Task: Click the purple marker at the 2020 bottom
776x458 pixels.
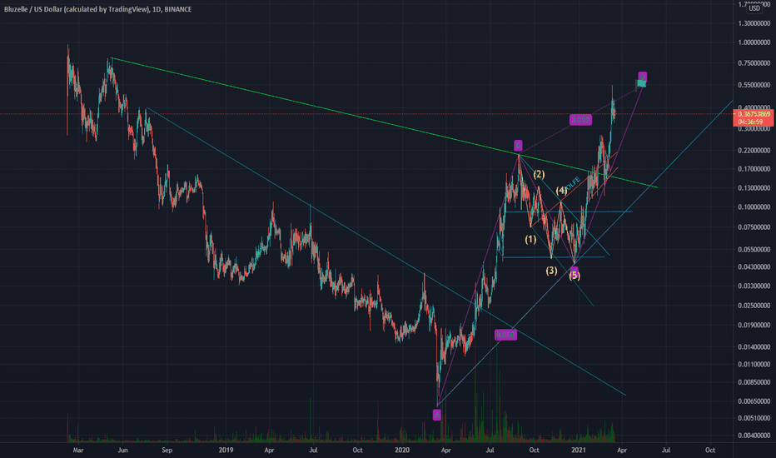Action: (436, 415)
